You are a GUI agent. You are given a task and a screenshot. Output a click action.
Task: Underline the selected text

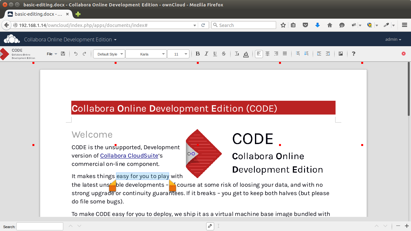click(215, 54)
